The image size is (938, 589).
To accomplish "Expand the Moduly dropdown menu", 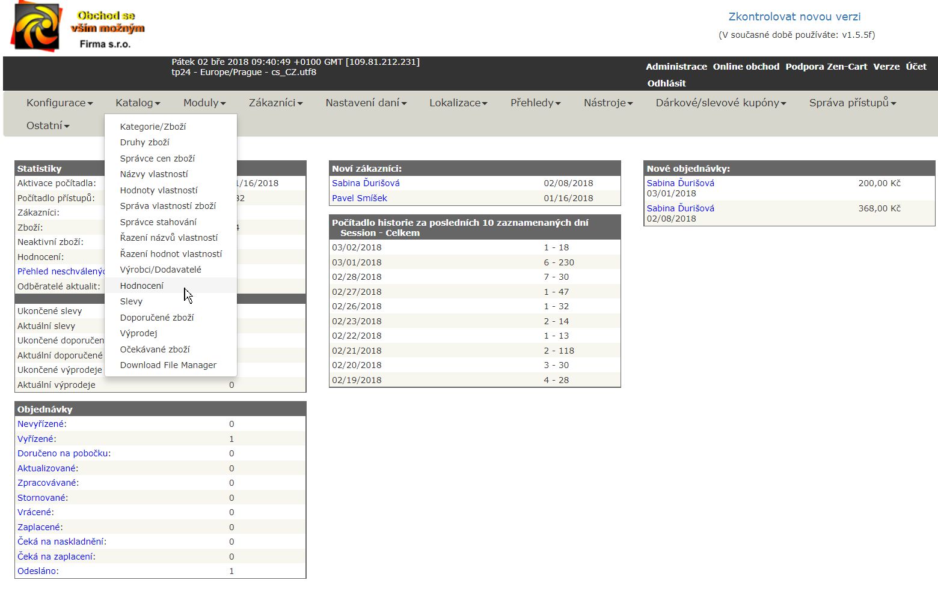I will point(204,103).
